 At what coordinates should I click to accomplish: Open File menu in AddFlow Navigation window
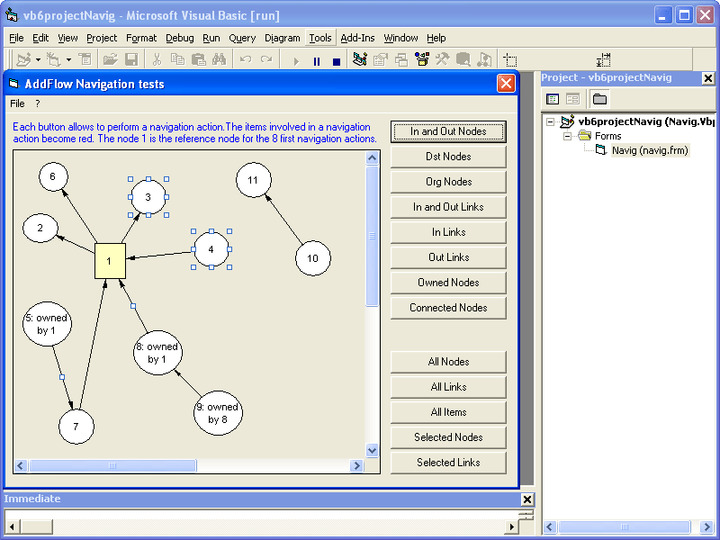(x=17, y=103)
